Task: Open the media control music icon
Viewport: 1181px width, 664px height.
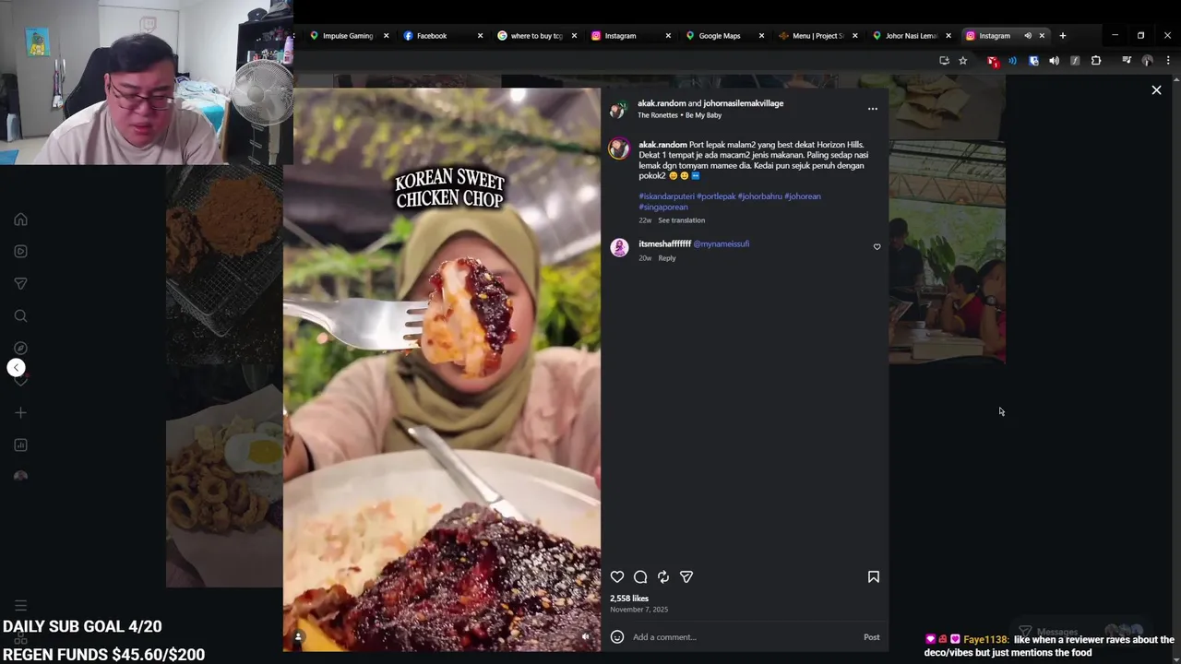Action: (1127, 61)
